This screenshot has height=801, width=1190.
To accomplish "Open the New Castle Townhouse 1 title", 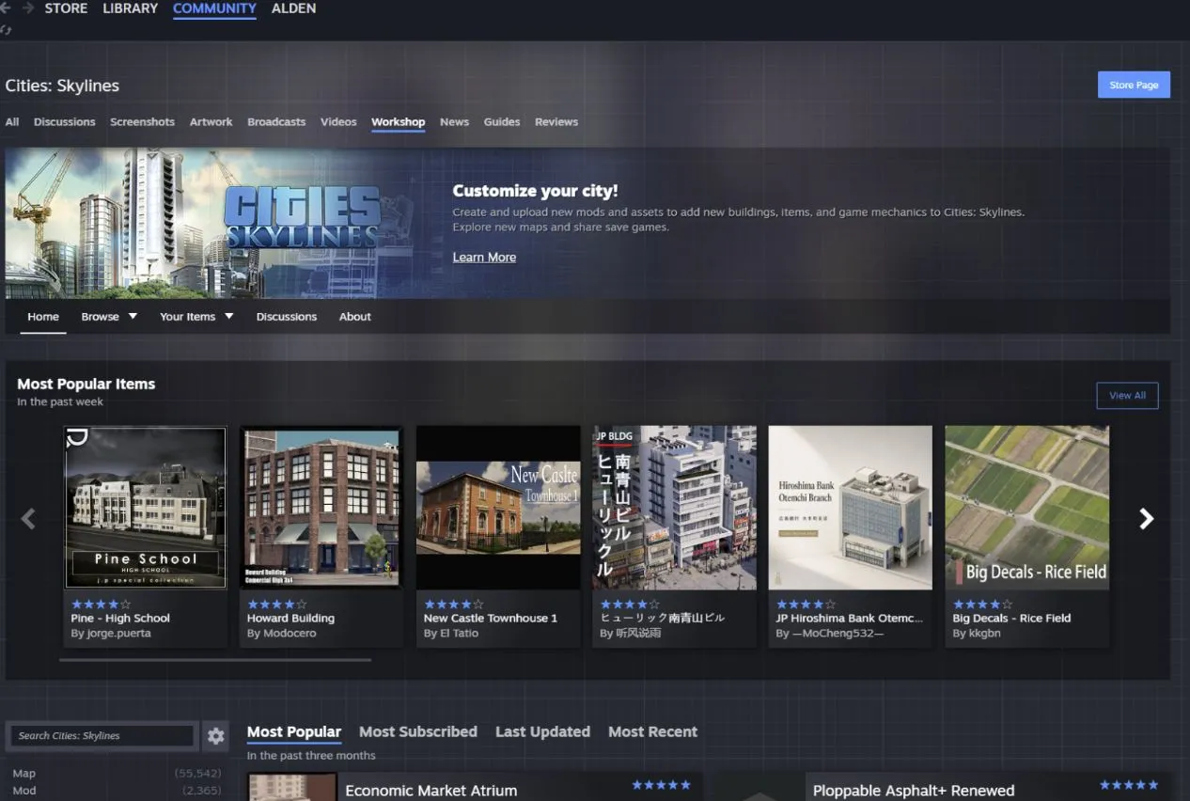I will [x=491, y=619].
